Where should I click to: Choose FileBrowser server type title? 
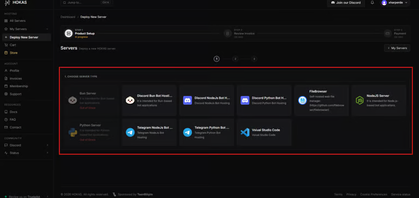pyautogui.click(x=318, y=92)
